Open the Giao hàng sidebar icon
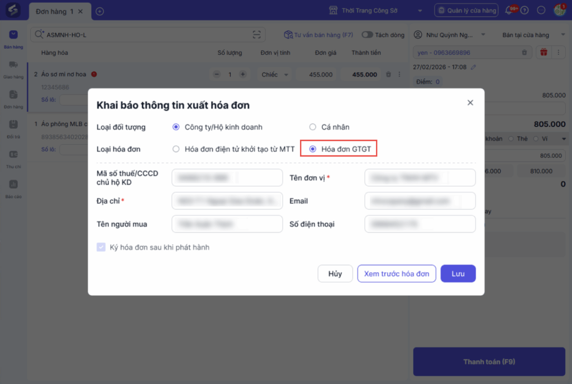572x384 pixels. click(13, 68)
